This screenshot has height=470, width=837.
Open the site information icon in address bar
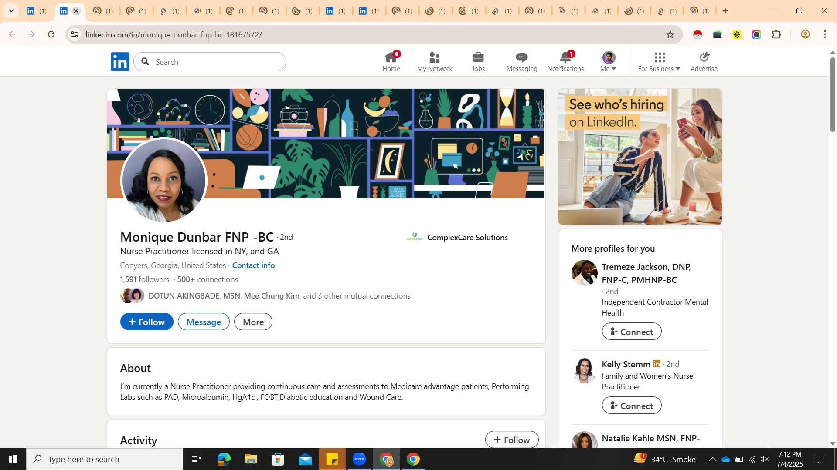(75, 34)
